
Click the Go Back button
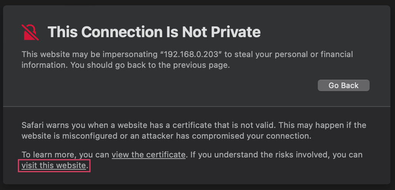tap(344, 85)
